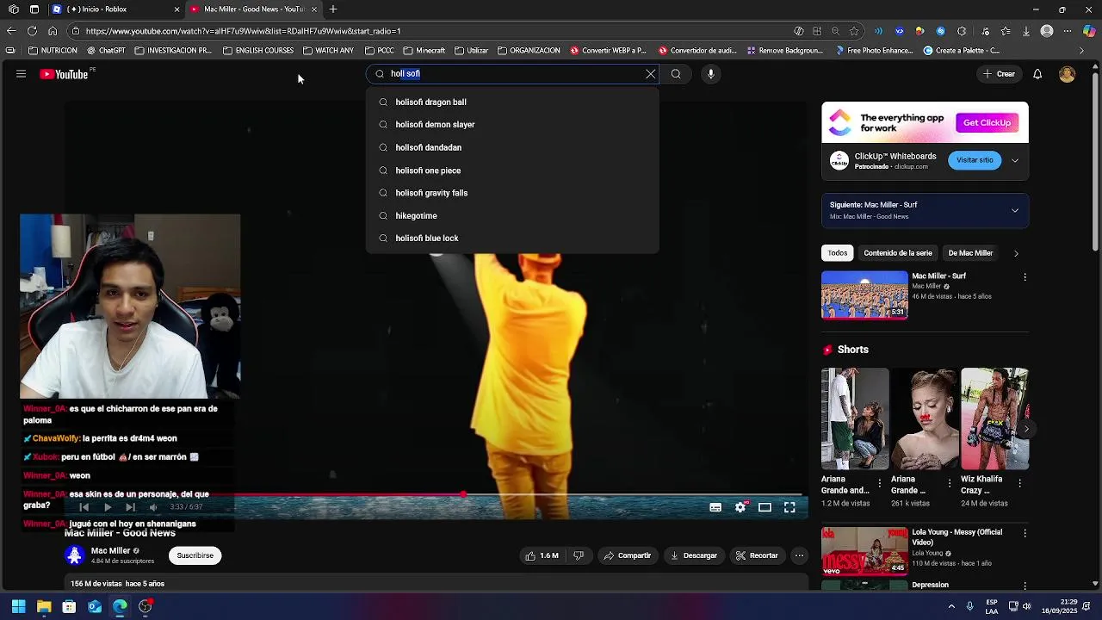Open the first Ariana Grande short thumbnail
Screen dimensions: 1102x620
[x=855, y=418]
